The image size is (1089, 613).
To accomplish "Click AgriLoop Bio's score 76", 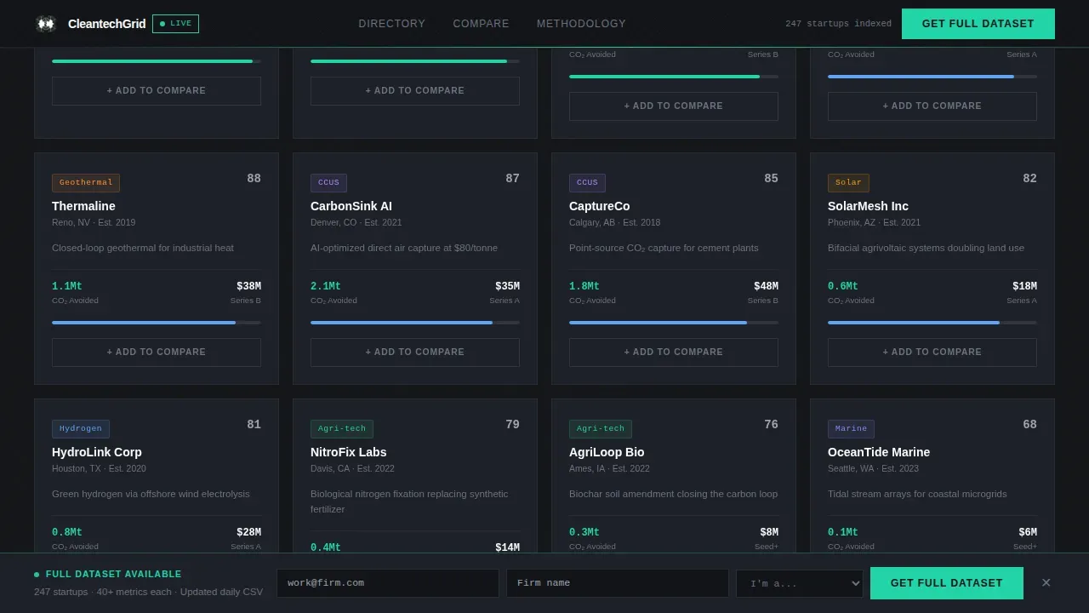I will click(x=771, y=425).
